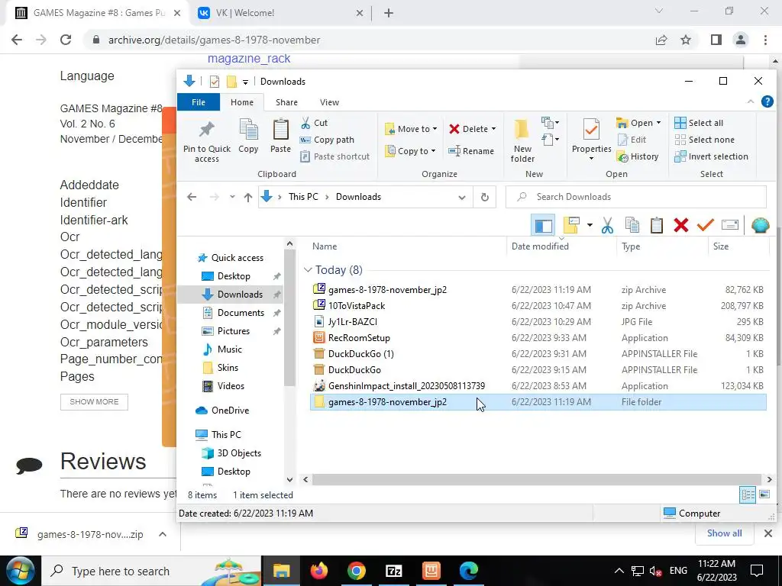Click the shell globe toolbar icon
Screen dimensions: 782x586
pyautogui.click(x=760, y=225)
